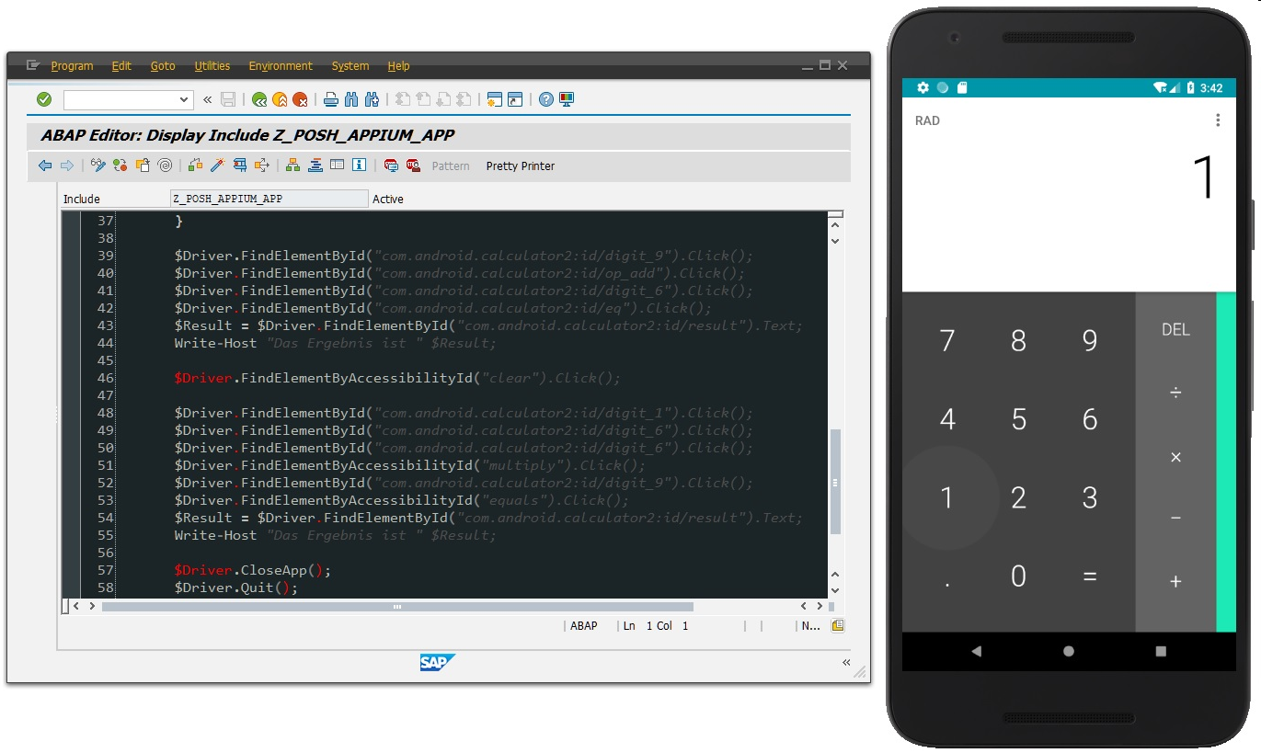Click the editor vertical scrollbar thumb
Image resolution: width=1261 pixels, height=753 pixels.
pyautogui.click(x=835, y=482)
